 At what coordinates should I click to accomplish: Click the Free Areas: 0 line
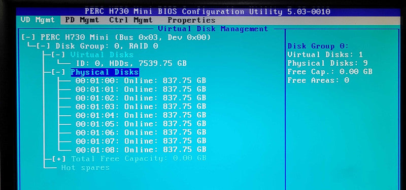click(318, 80)
